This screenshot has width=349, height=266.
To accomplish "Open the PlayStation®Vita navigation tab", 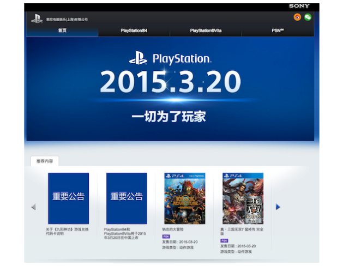I will tap(206, 31).
